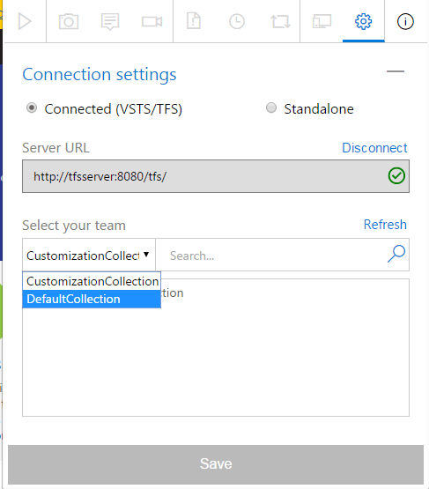
Task: View session timeline clock icon
Action: click(237, 21)
